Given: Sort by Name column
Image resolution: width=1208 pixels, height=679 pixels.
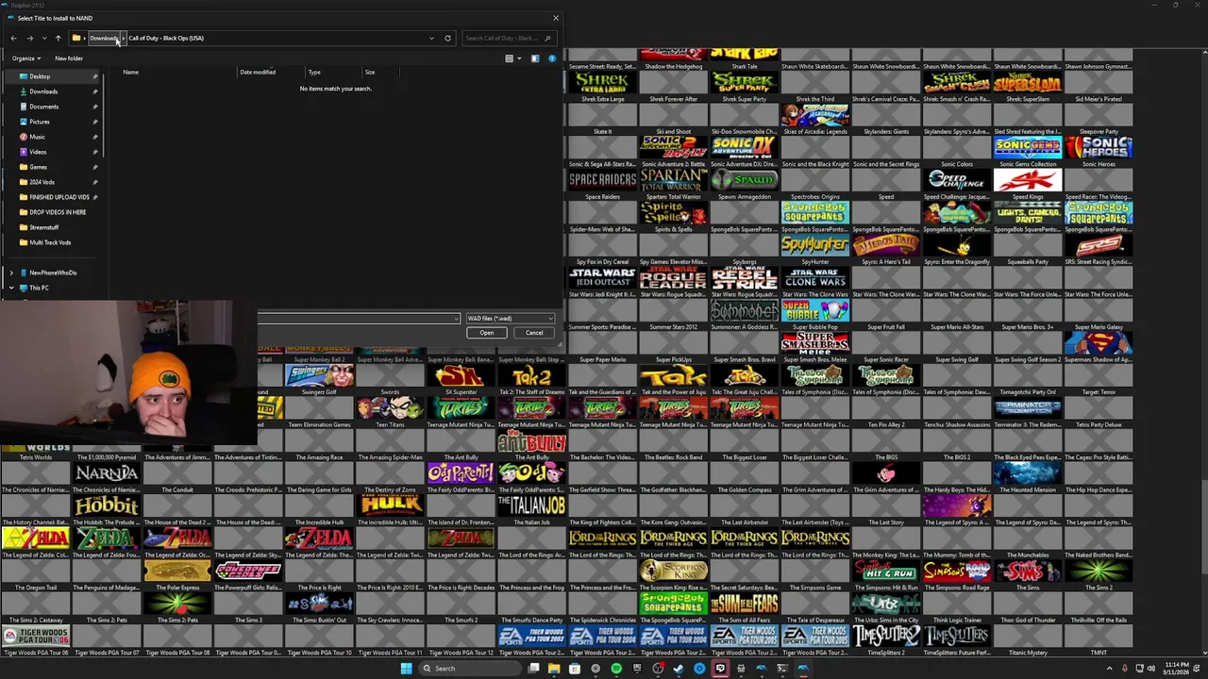Looking at the screenshot, I should 130,73.
